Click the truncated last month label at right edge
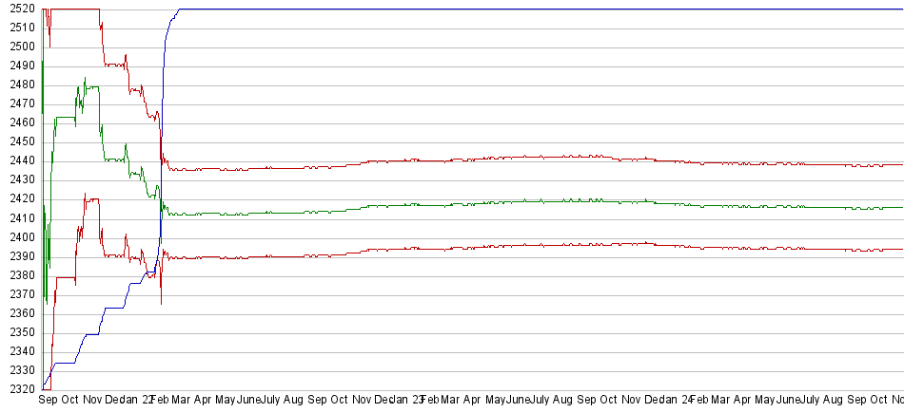Viewport: 904px width, 413px height. coord(897,402)
